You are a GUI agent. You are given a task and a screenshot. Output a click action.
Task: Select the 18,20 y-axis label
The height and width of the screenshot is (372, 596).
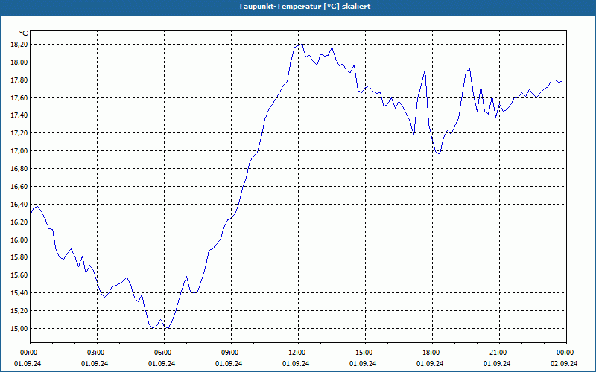click(x=20, y=45)
